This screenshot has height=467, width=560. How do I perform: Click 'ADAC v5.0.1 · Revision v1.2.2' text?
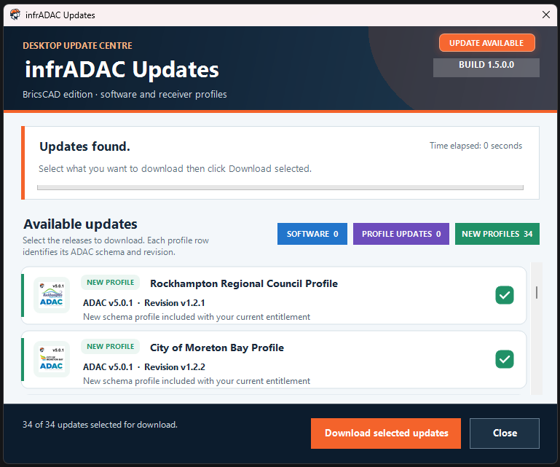click(144, 367)
